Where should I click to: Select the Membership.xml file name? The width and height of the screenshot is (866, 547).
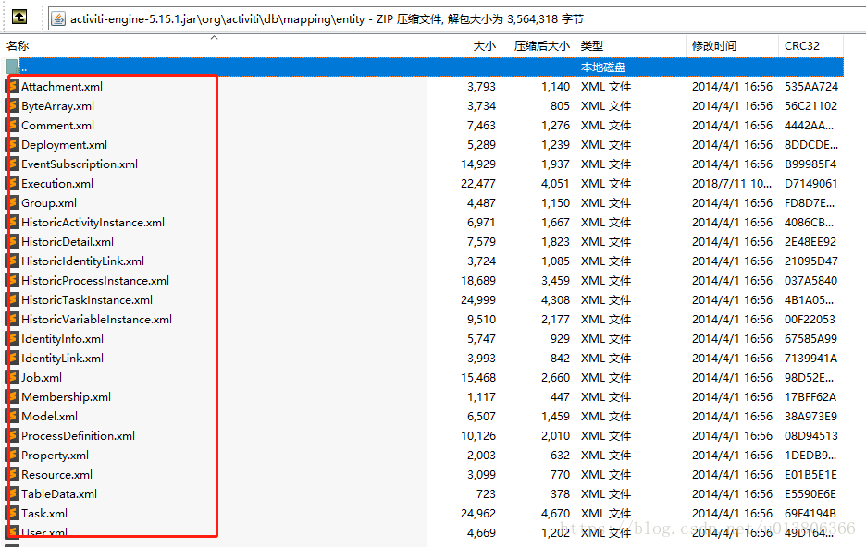coord(67,397)
